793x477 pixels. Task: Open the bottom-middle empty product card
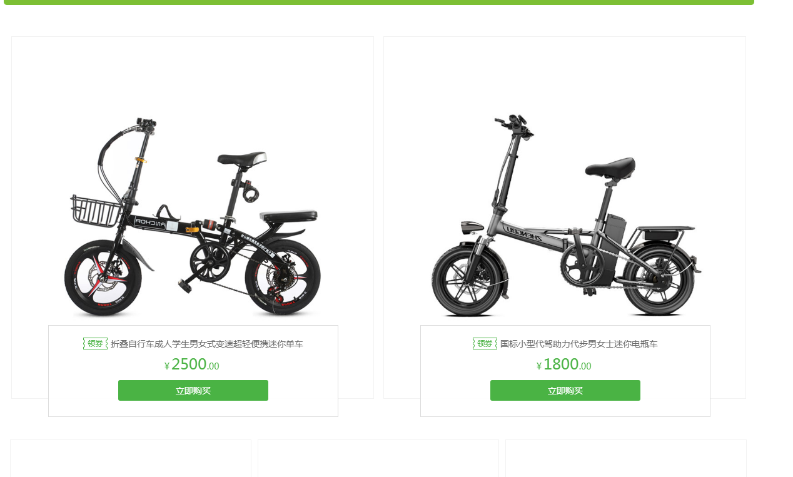tap(378, 458)
